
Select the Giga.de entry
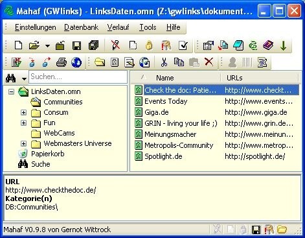[x=157, y=112]
